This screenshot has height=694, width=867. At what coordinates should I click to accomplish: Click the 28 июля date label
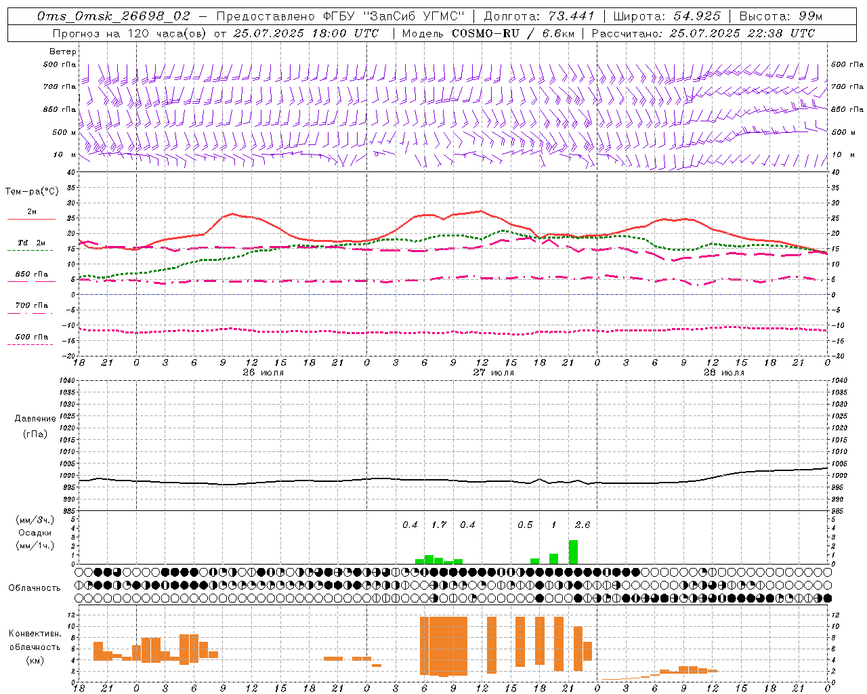click(x=724, y=373)
